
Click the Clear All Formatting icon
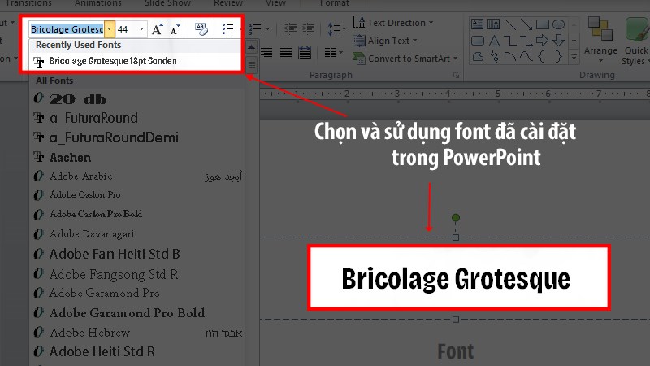[x=201, y=29]
